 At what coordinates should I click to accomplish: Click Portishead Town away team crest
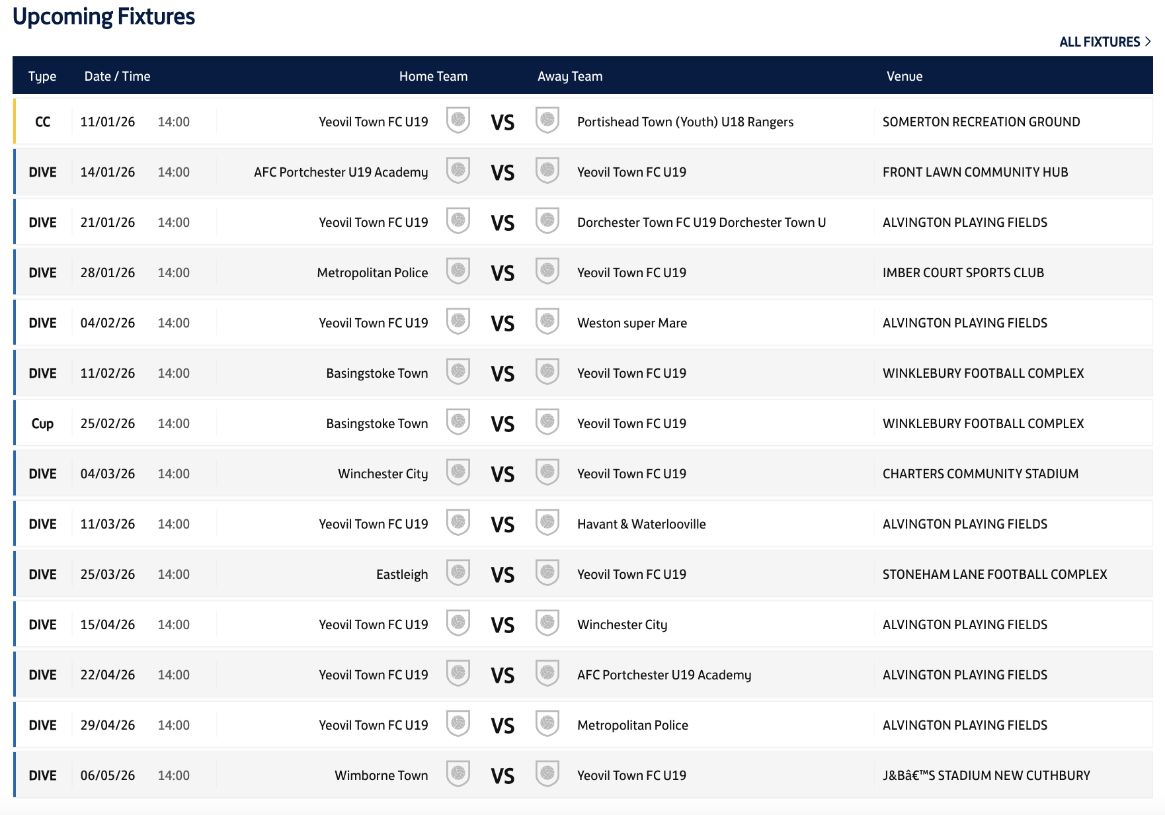click(547, 120)
